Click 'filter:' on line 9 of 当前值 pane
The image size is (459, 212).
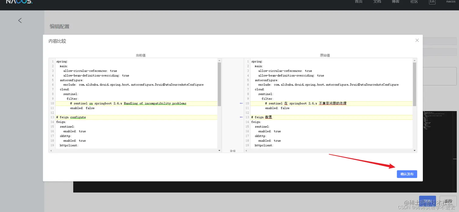[73, 99]
